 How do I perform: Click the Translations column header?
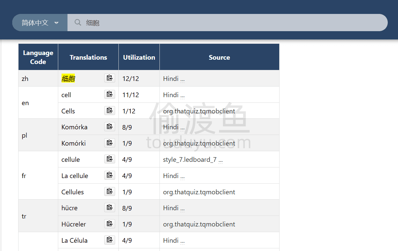click(88, 57)
